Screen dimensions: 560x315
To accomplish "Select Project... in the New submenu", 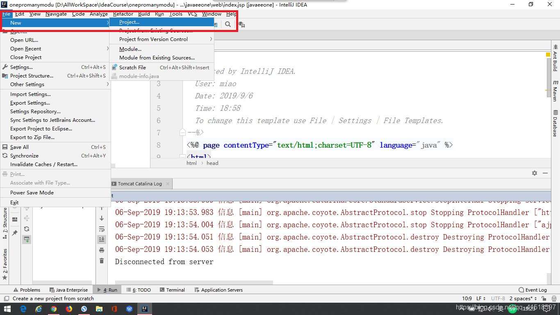I will [162, 22].
